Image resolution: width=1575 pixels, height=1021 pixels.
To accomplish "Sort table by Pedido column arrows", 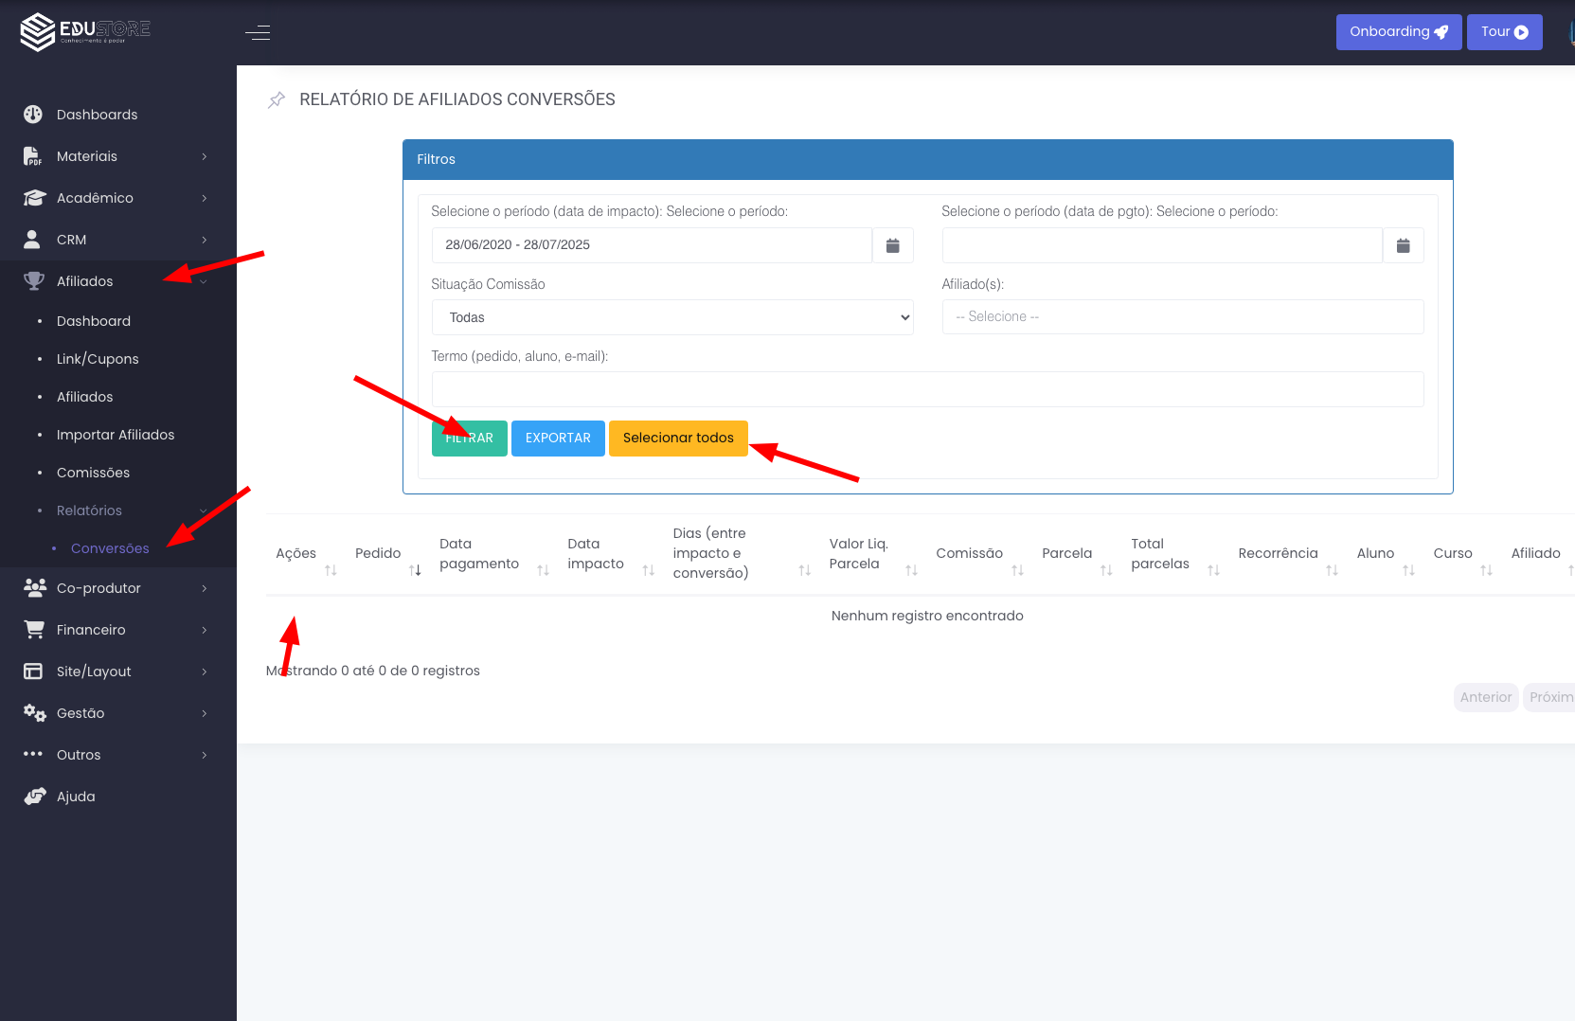I will click(x=415, y=569).
